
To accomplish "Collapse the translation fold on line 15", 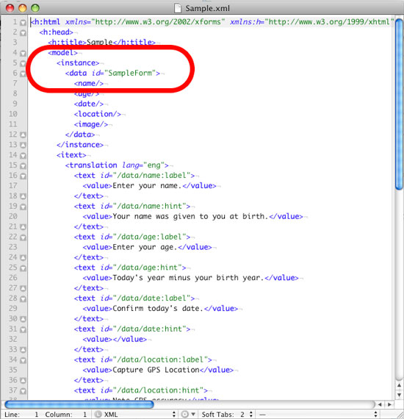I will [x=24, y=165].
